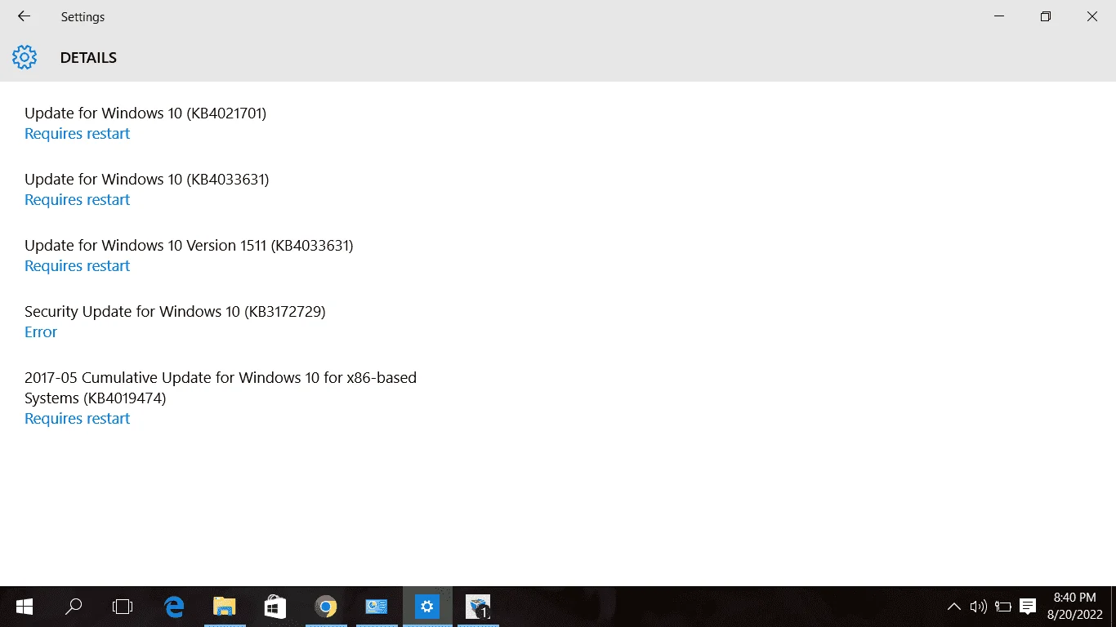Minimize the Settings window
Viewport: 1116px width, 627px height.
[999, 16]
